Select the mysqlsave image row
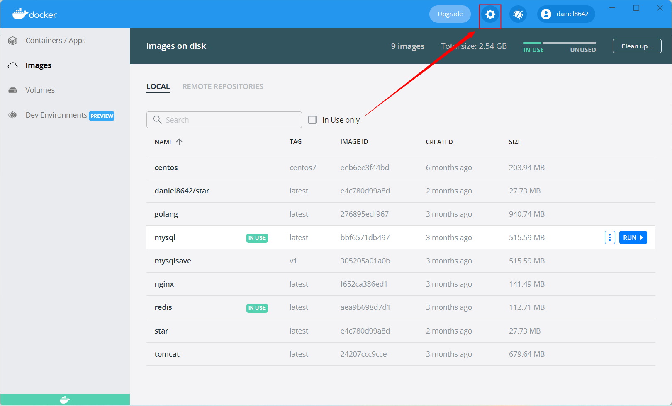Viewport: 672px width, 406px height. [401, 261]
